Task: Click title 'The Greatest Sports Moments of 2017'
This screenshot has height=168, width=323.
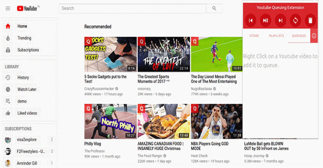Action: point(153,79)
